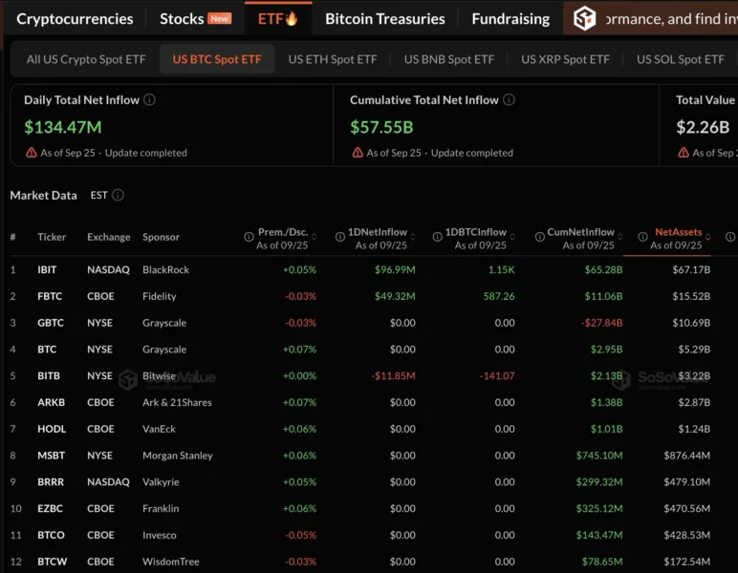Open the BTC Grayscale ticker
This screenshot has width=738, height=573.
point(47,350)
